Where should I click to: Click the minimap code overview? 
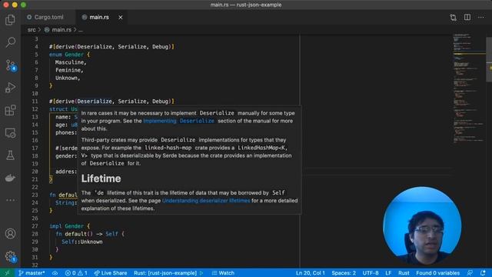click(468, 88)
